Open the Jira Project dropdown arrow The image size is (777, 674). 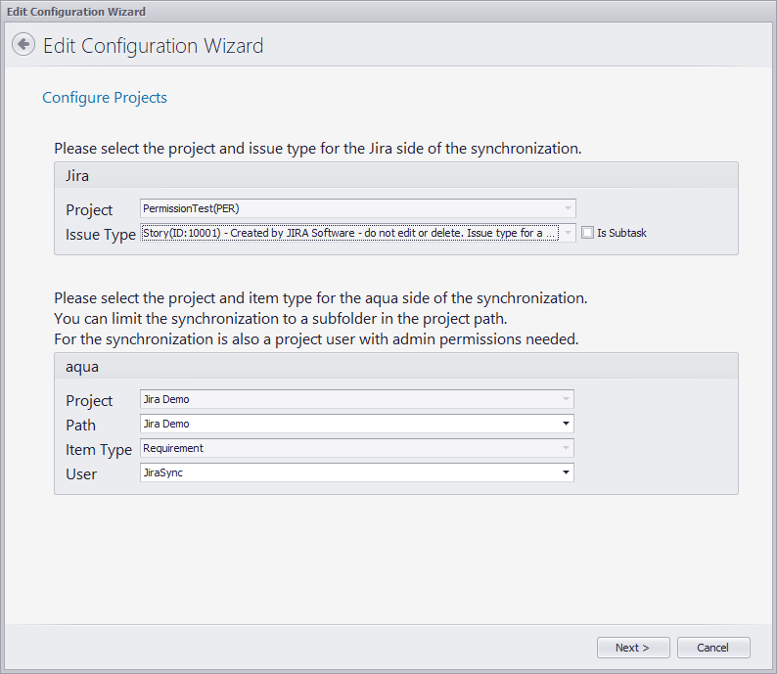pyautogui.click(x=567, y=208)
